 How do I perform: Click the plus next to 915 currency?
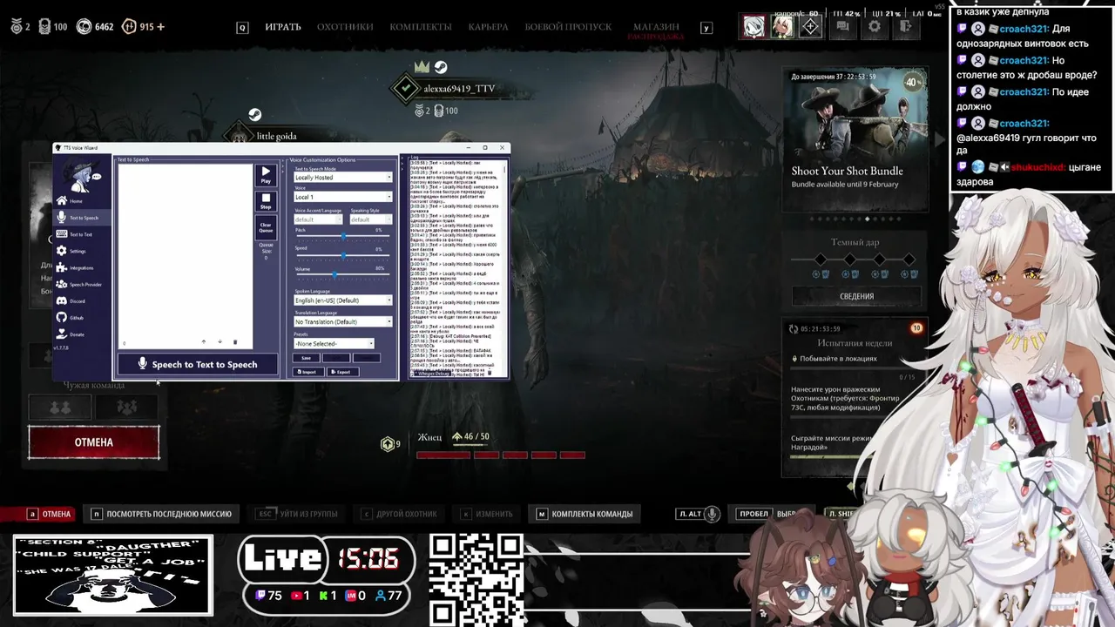160,27
